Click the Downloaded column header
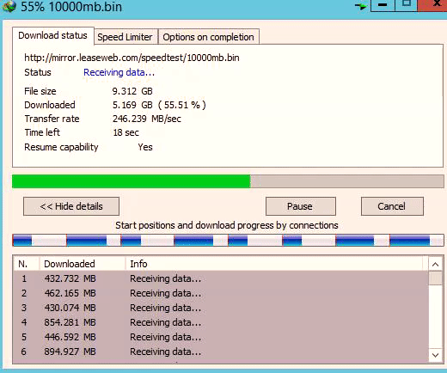This screenshot has height=373, width=447. pyautogui.click(x=83, y=264)
